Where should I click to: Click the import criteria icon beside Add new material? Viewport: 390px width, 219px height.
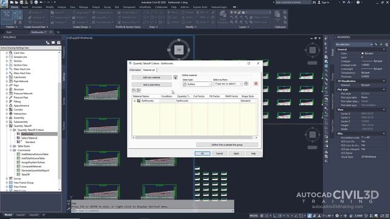point(175,77)
